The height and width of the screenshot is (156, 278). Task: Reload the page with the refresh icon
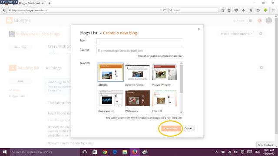[x=164, y=10]
